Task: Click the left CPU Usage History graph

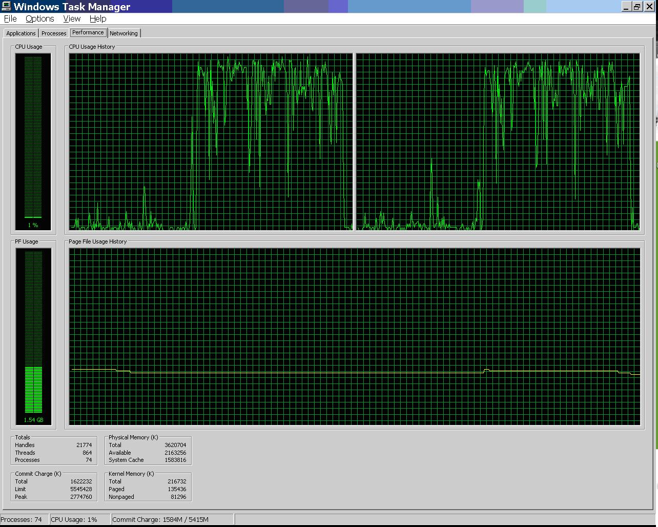Action: tap(211, 141)
